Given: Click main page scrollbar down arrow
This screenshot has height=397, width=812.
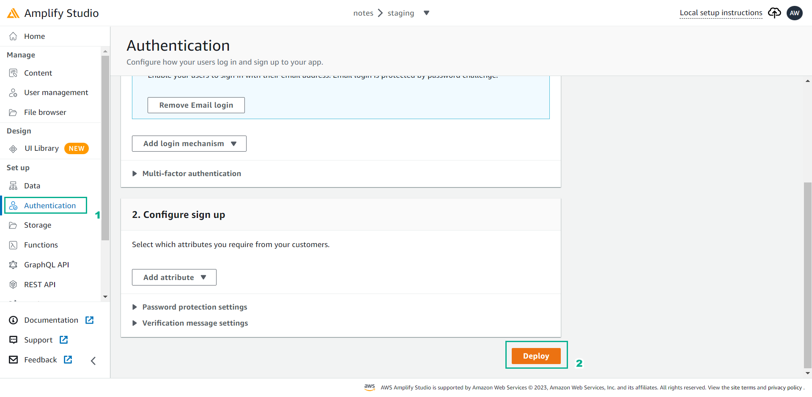Looking at the screenshot, I should click(x=808, y=373).
